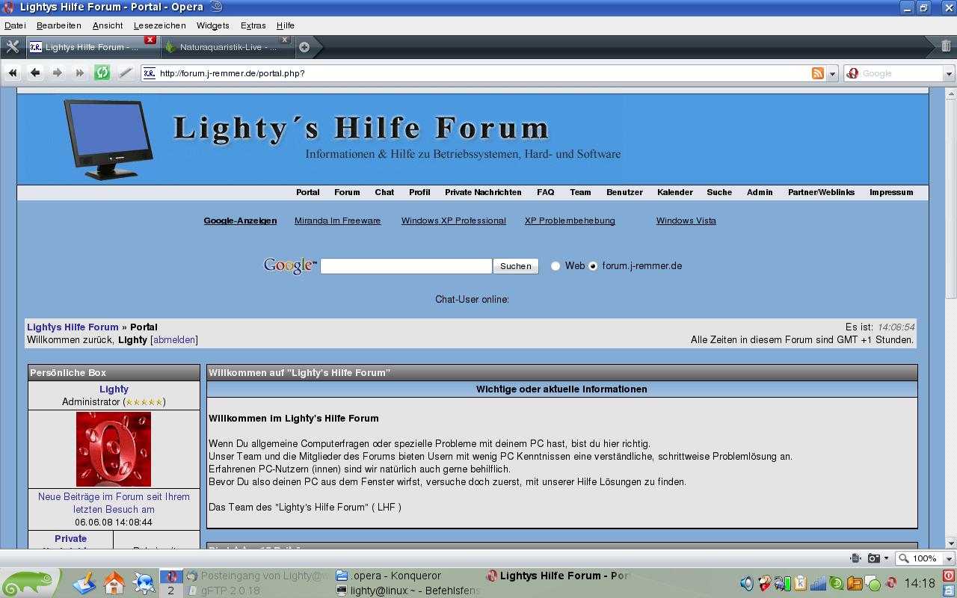
Task: Click the Google search box in the toolbar
Action: (x=901, y=73)
